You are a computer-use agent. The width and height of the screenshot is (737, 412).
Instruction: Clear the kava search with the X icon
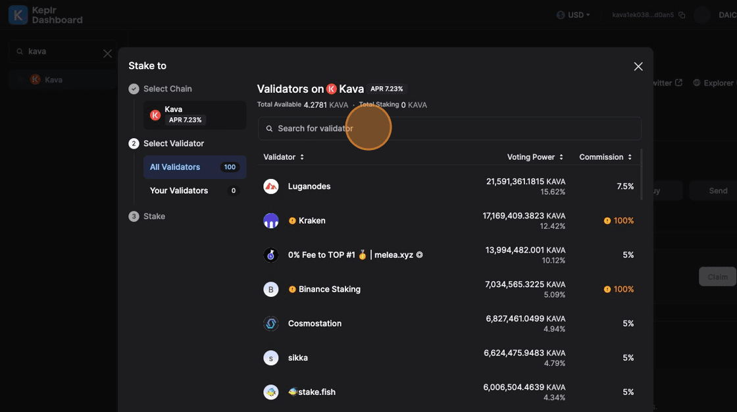click(107, 53)
